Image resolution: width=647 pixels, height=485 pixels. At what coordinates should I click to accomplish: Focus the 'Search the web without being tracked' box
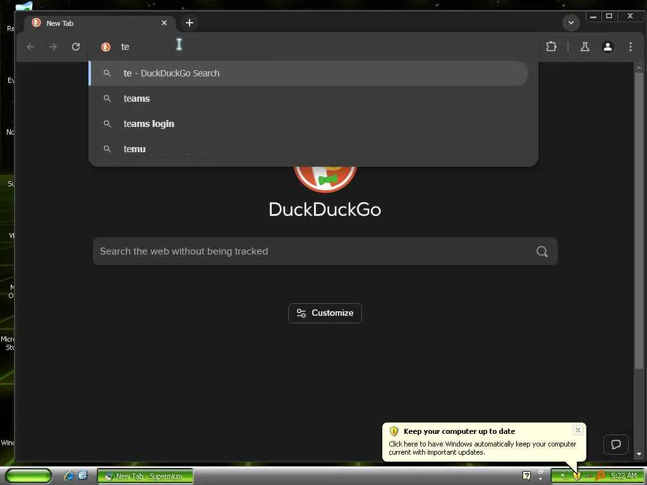coord(325,251)
